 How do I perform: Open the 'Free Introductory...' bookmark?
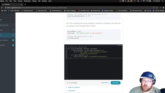(122, 11)
